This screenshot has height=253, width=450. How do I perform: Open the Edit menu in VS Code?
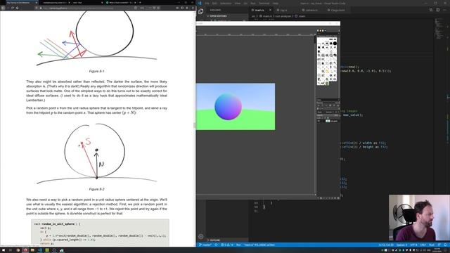click(x=214, y=4)
